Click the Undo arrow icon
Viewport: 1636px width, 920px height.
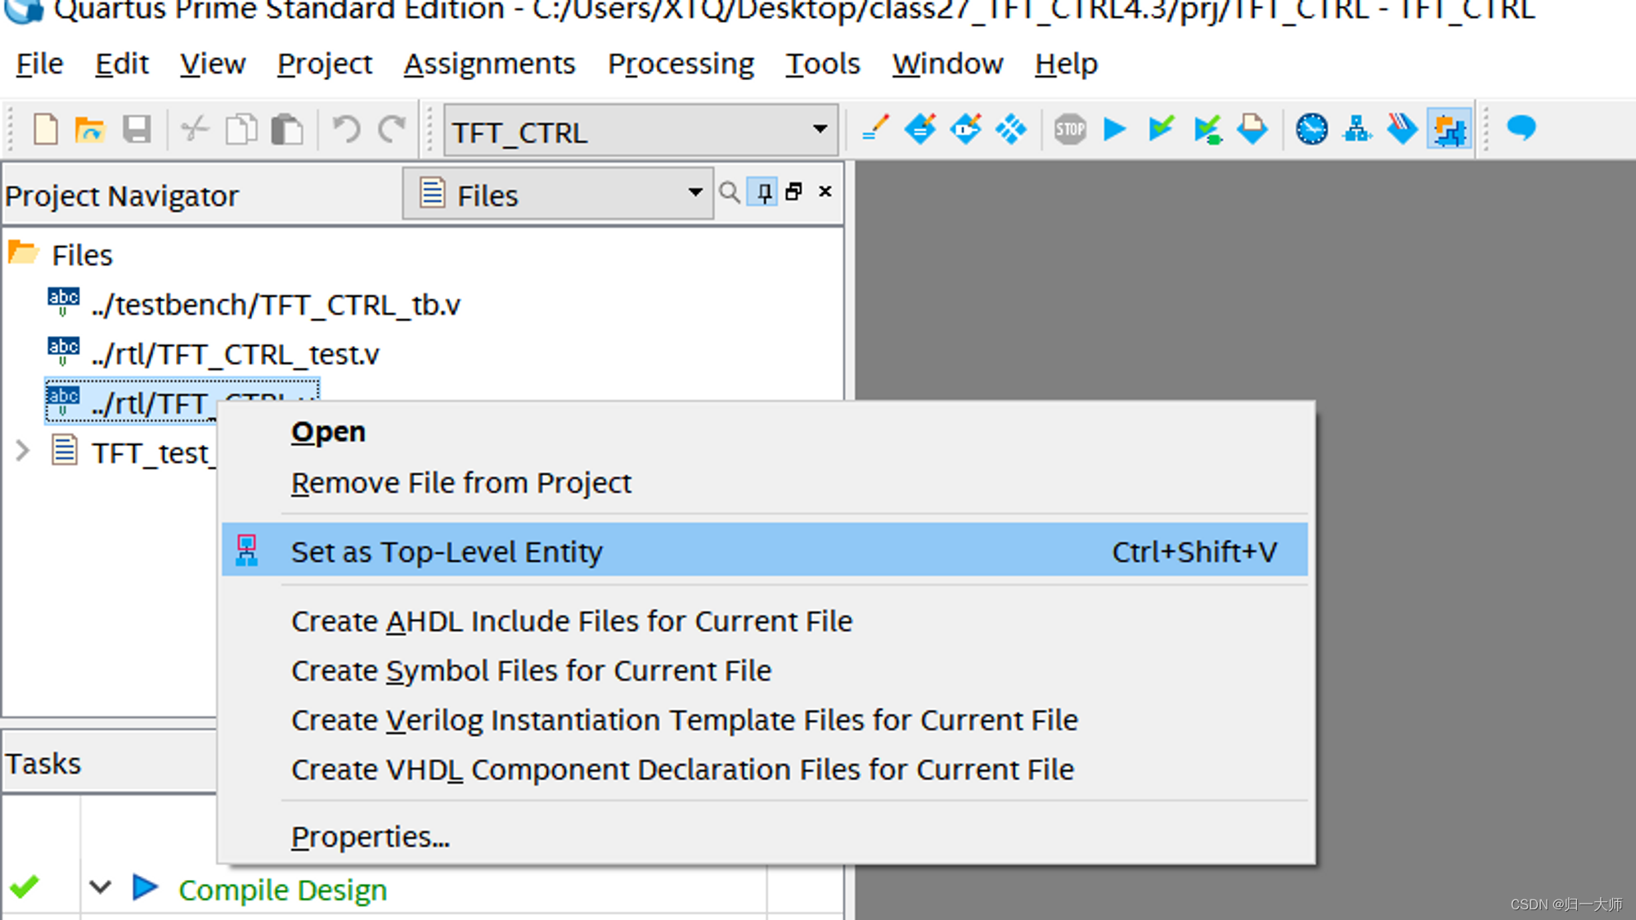[x=346, y=129]
